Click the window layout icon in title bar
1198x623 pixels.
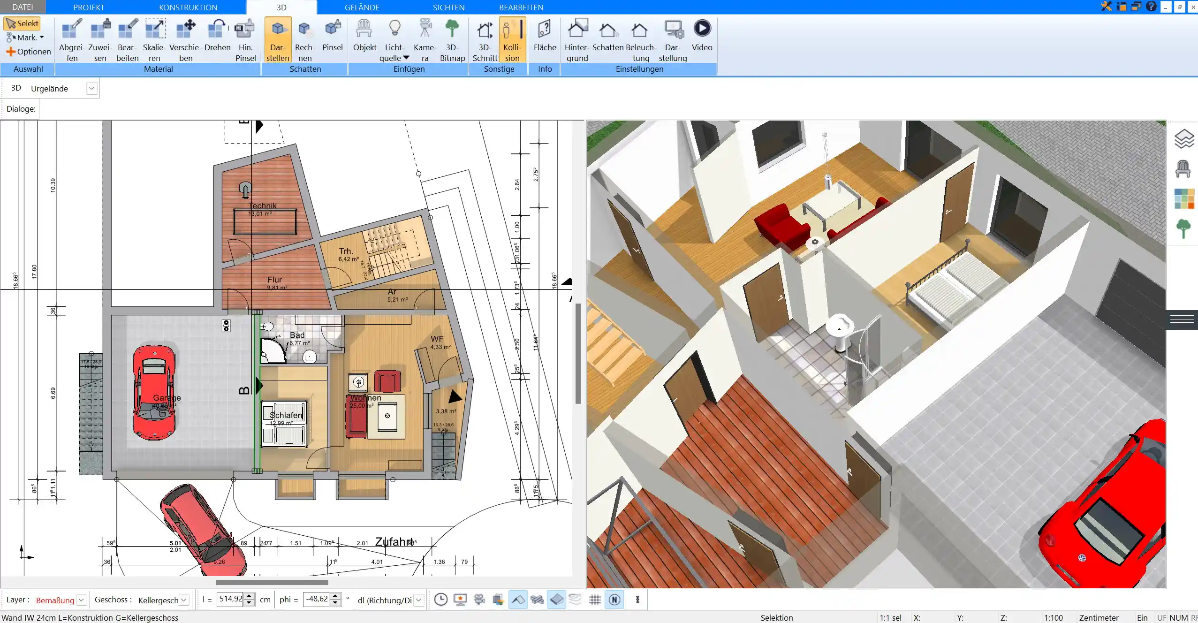tap(1122, 7)
